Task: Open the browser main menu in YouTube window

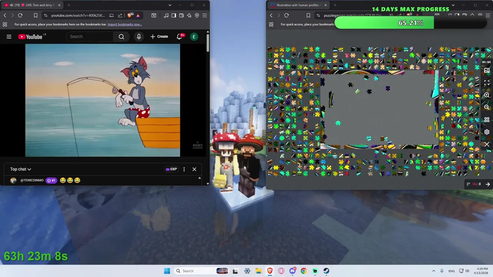Action: 205,15
